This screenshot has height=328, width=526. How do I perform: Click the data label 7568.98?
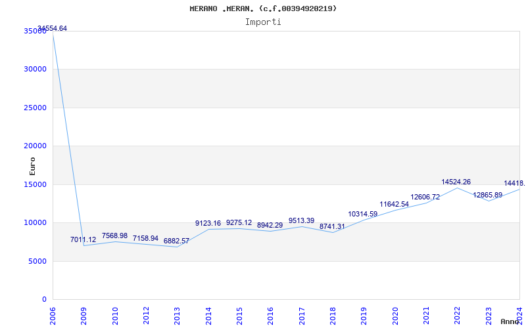click(x=114, y=236)
